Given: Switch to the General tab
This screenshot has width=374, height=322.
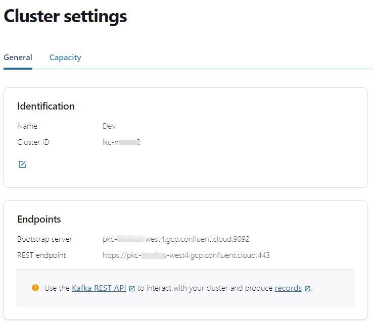Looking at the screenshot, I should (x=18, y=58).
